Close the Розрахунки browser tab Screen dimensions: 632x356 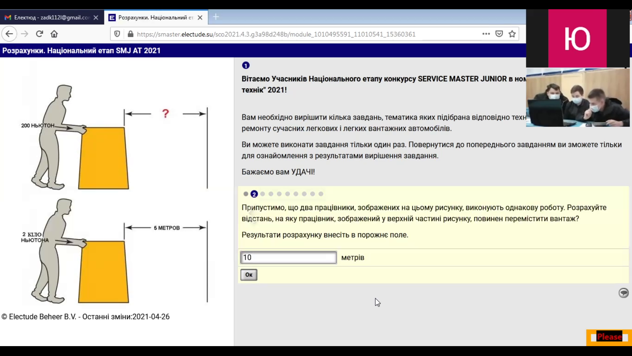click(x=200, y=17)
